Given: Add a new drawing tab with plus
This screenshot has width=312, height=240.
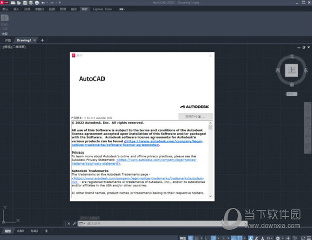Looking at the screenshot, I should coord(42,40).
